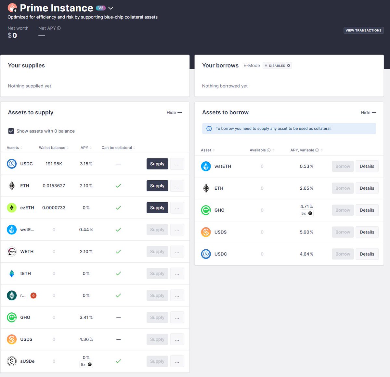
Task: Click the ETH icon in borrow list
Action: pyautogui.click(x=206, y=188)
